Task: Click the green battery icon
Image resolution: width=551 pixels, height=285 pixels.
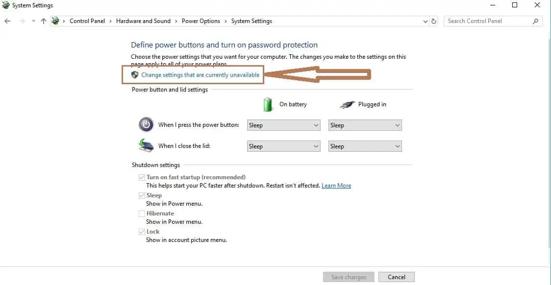Action: coord(268,104)
